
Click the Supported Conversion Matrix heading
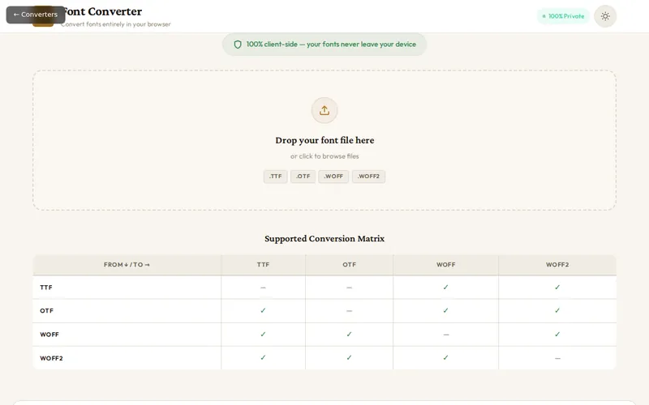tap(324, 238)
